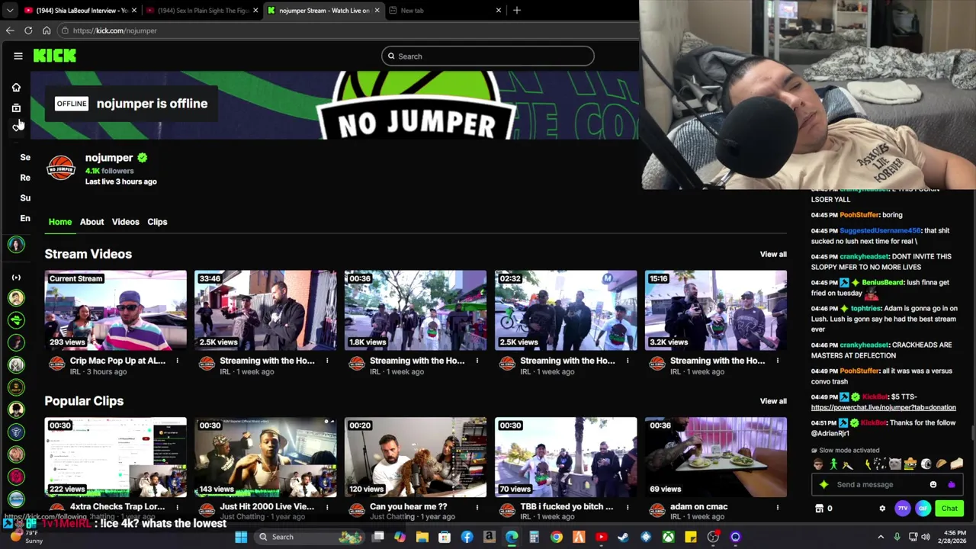Click the nojumper channel name
Screen dimensions: 976x549
click(x=109, y=158)
